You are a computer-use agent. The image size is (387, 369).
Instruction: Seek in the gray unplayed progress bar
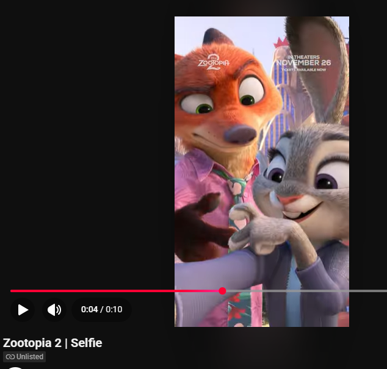(x=306, y=291)
